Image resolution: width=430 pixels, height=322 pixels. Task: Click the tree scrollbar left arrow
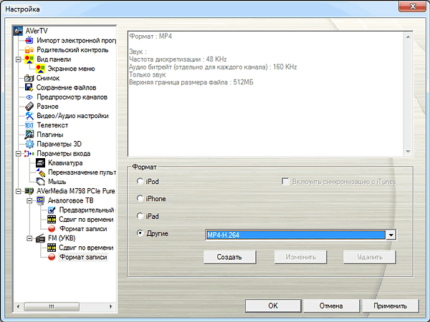(18, 306)
